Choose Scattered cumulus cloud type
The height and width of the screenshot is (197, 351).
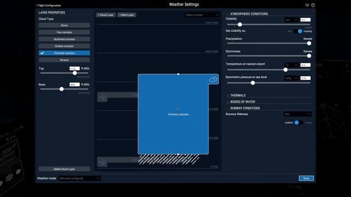64,39
